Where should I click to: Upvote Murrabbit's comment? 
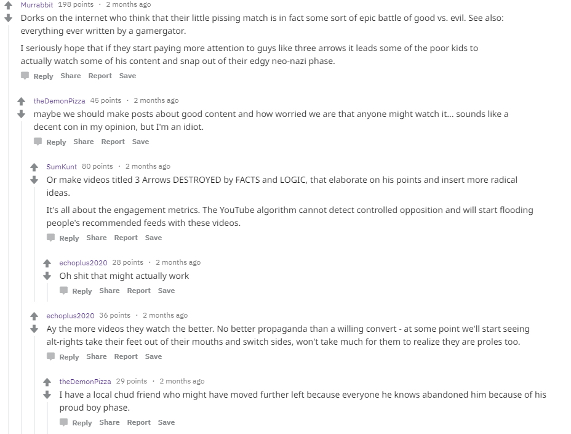(8, 5)
